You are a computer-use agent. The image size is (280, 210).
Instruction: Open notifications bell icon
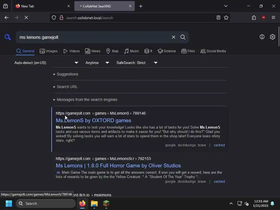[273, 203]
